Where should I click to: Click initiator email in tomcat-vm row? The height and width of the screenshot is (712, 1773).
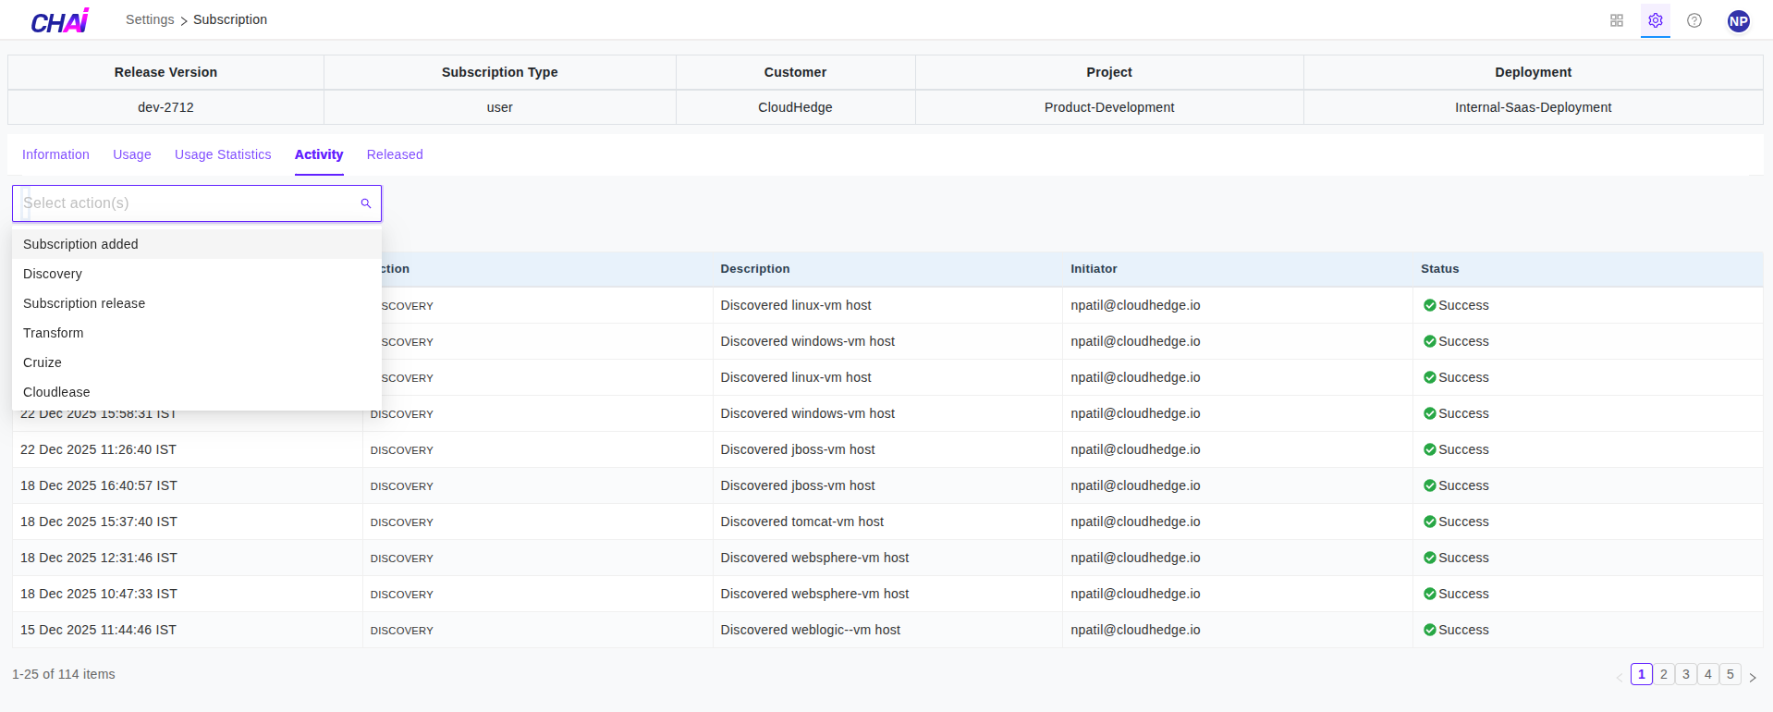click(1135, 522)
